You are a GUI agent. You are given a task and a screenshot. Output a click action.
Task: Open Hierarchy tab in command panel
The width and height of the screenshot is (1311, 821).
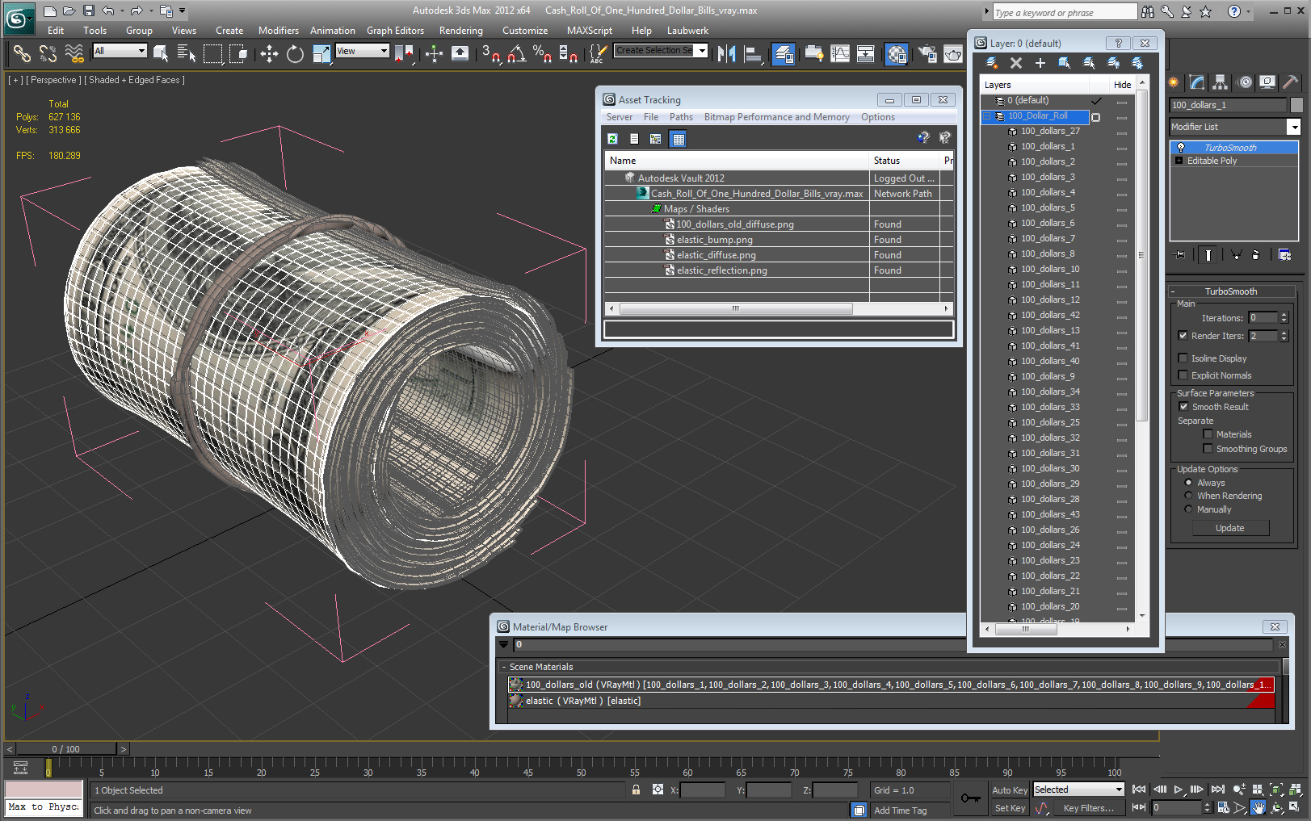(1220, 82)
